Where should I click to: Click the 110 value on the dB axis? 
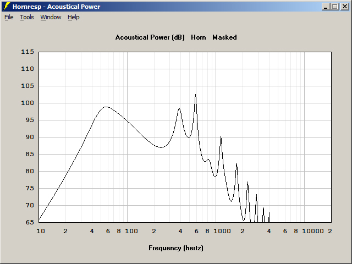28,69
